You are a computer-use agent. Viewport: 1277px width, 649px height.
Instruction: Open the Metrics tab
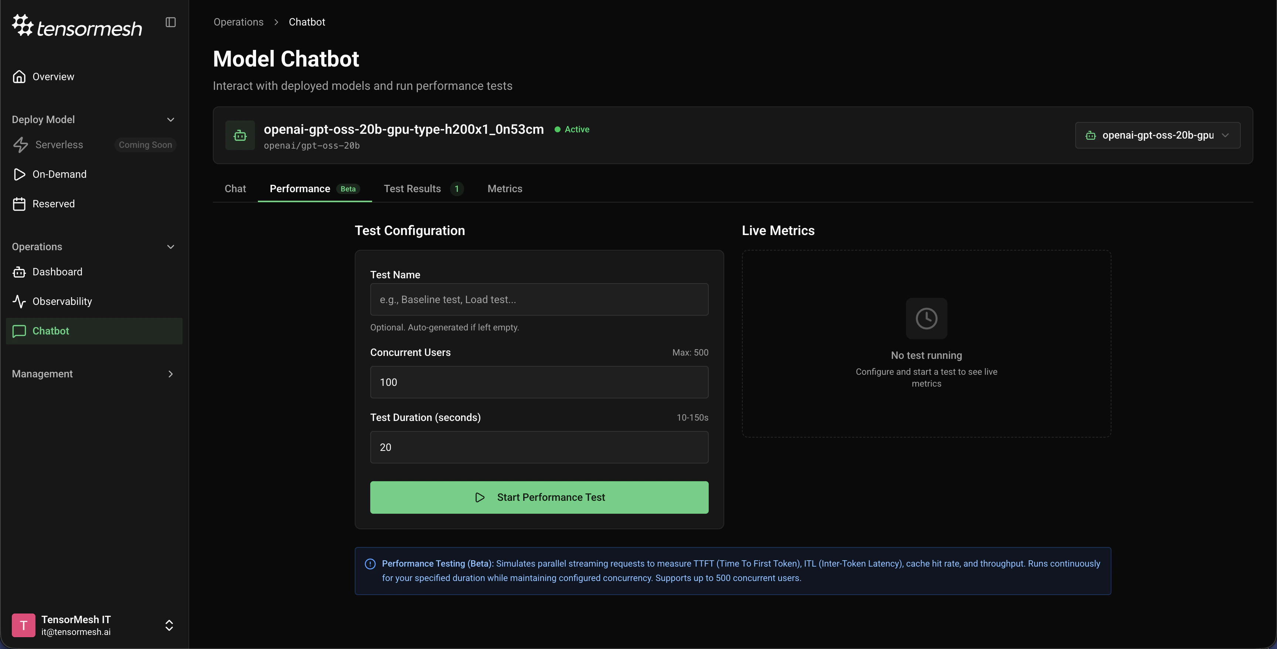[x=505, y=188]
